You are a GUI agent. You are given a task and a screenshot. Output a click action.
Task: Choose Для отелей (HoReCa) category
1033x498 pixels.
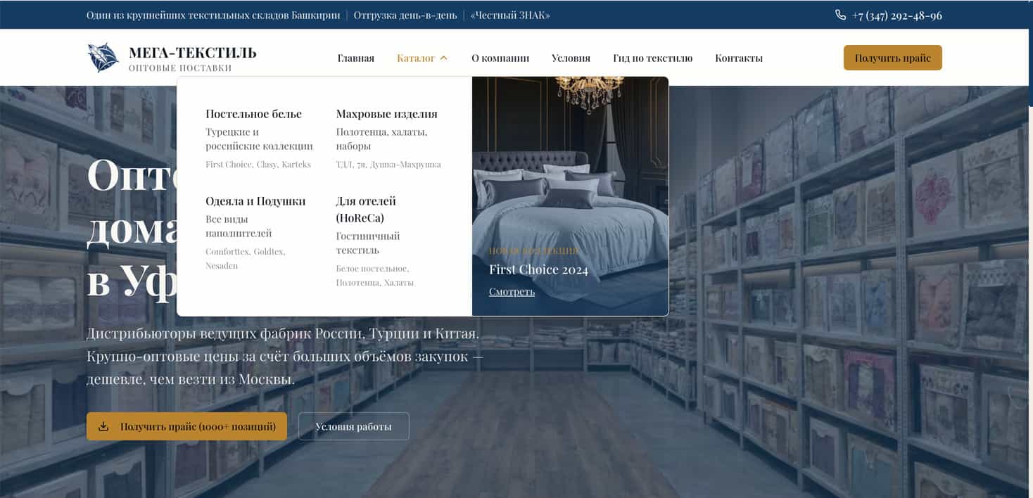[366, 209]
